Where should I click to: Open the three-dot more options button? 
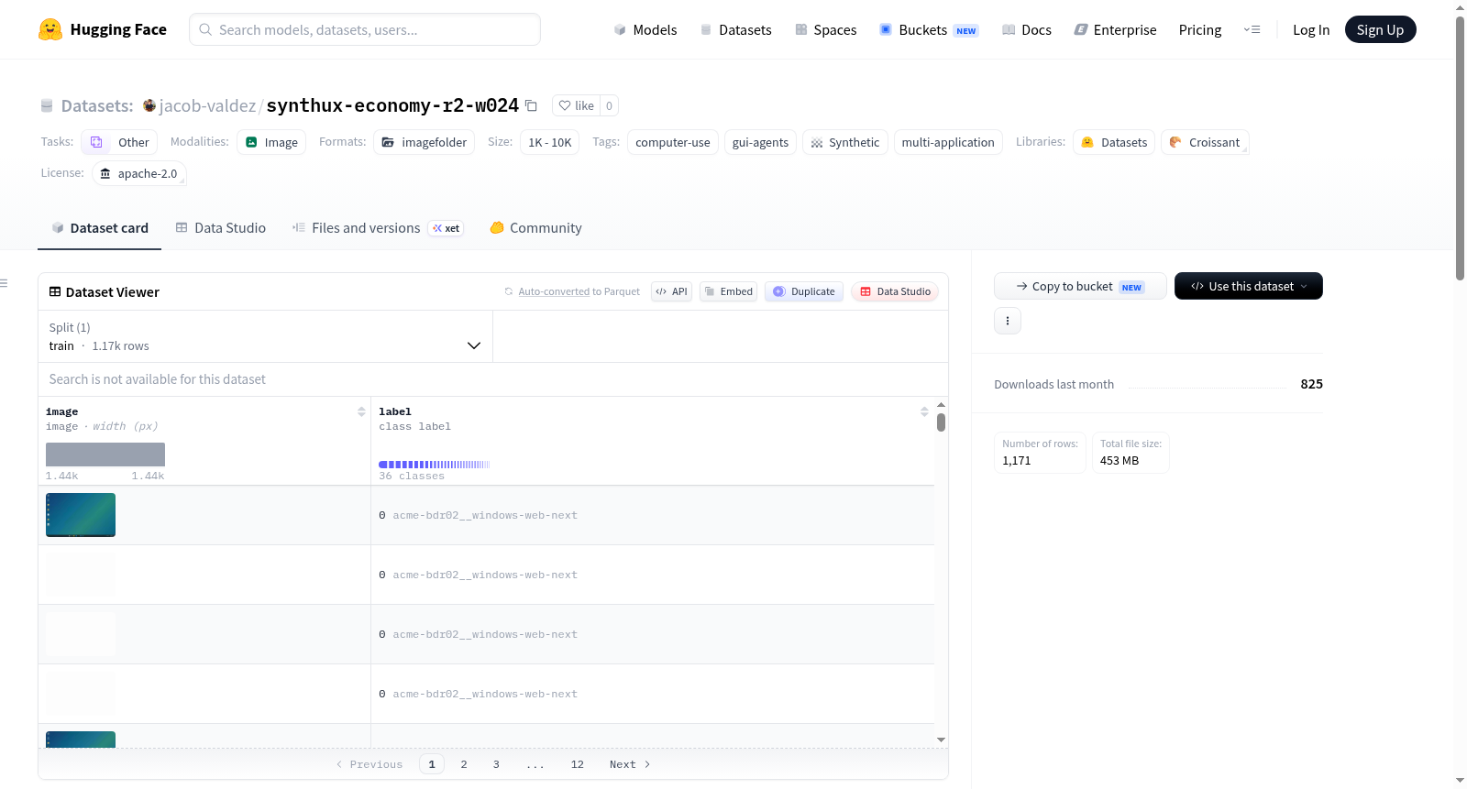pyautogui.click(x=1008, y=321)
